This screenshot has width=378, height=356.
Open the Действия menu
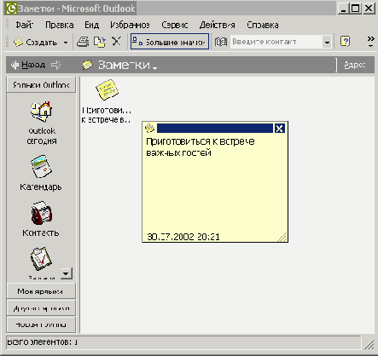coord(218,25)
